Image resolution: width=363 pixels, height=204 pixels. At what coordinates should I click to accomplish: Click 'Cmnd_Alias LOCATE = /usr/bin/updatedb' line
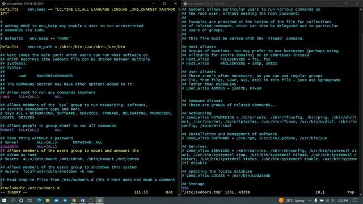(x=226, y=176)
